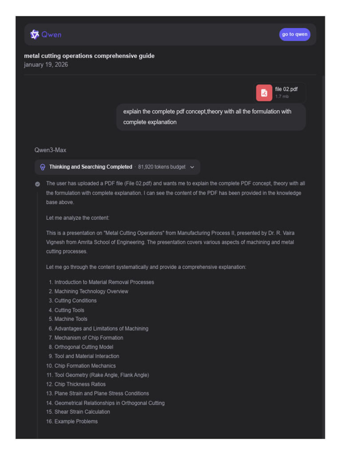Click list item 'Introduction to Material Removal Processes'
This screenshot has height=455, width=341.
pyautogui.click(x=104, y=282)
